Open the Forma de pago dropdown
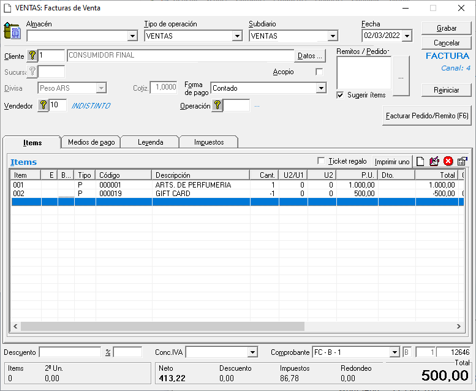Image resolution: width=476 pixels, height=391 pixels. [321, 88]
